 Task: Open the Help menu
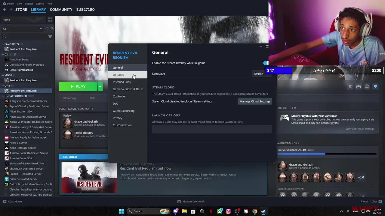click(x=49, y=4)
